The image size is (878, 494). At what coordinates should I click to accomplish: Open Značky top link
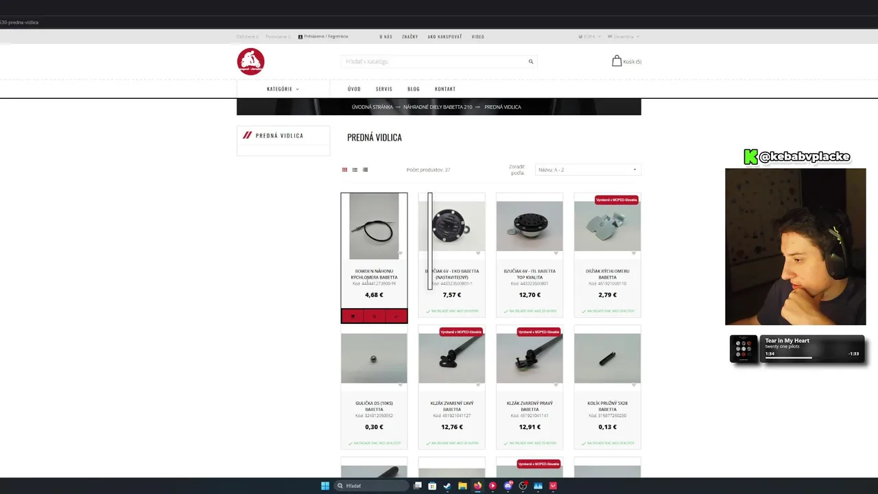click(x=410, y=36)
